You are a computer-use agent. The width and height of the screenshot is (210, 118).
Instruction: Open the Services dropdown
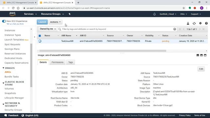point(30,14)
